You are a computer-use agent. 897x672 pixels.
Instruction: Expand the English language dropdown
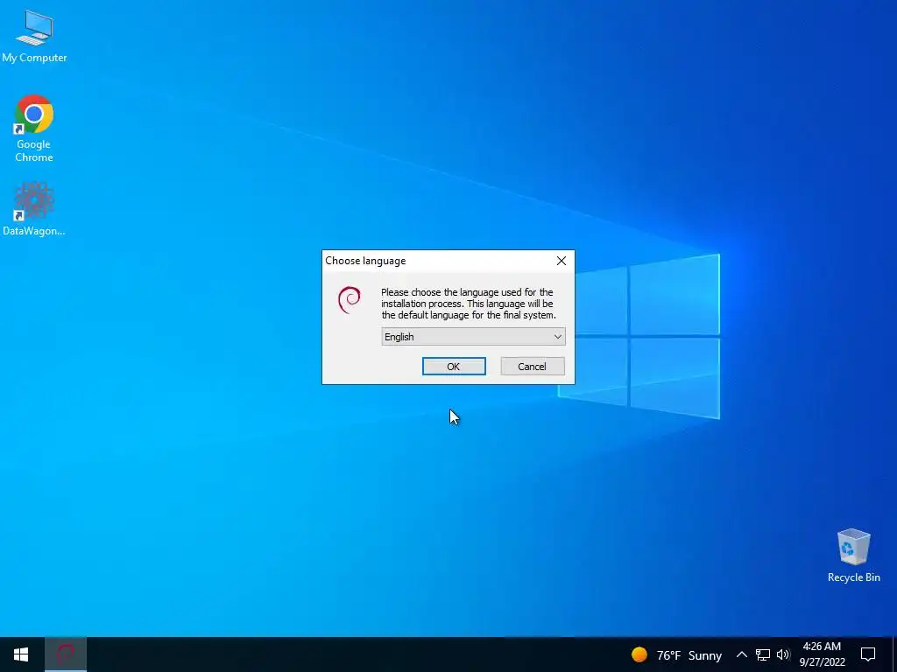click(x=473, y=337)
